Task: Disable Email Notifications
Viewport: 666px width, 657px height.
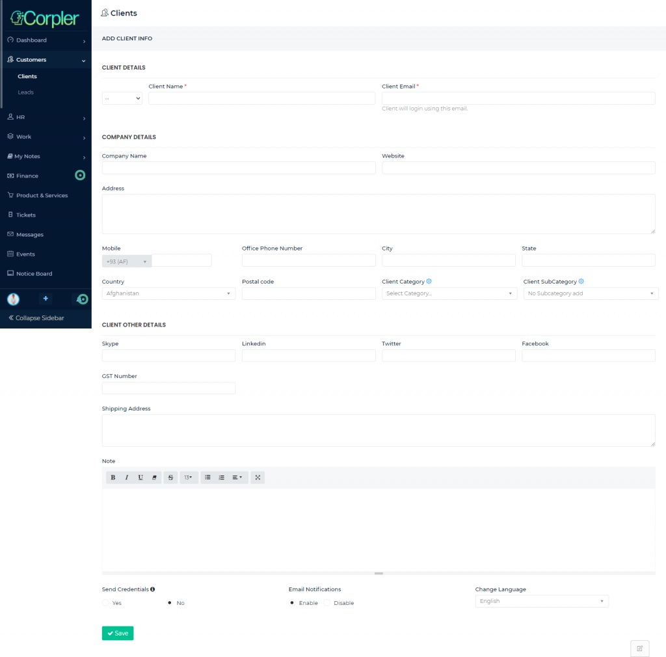Action: 326,602
